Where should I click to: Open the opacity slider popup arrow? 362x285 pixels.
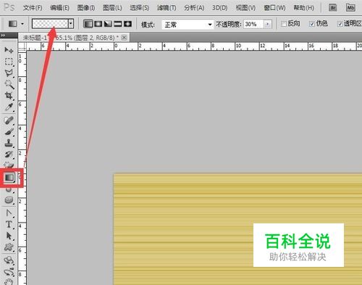(268, 24)
